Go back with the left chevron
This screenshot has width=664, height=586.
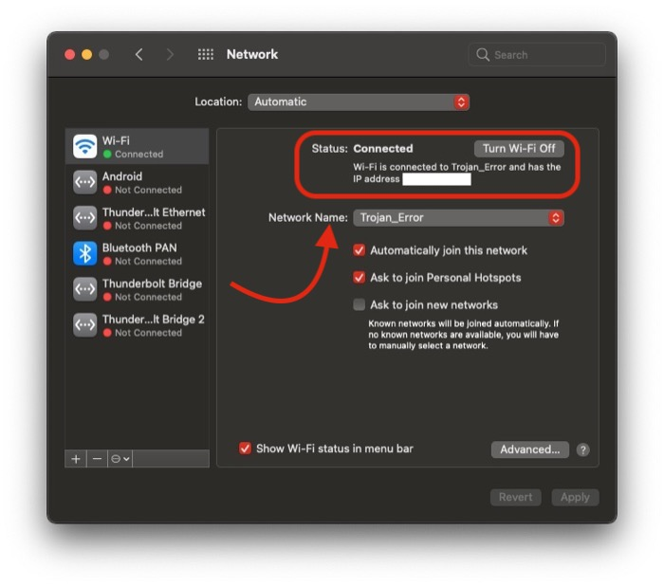pyautogui.click(x=139, y=55)
